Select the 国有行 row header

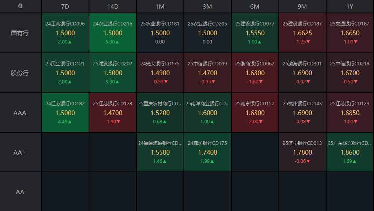pos(20,33)
